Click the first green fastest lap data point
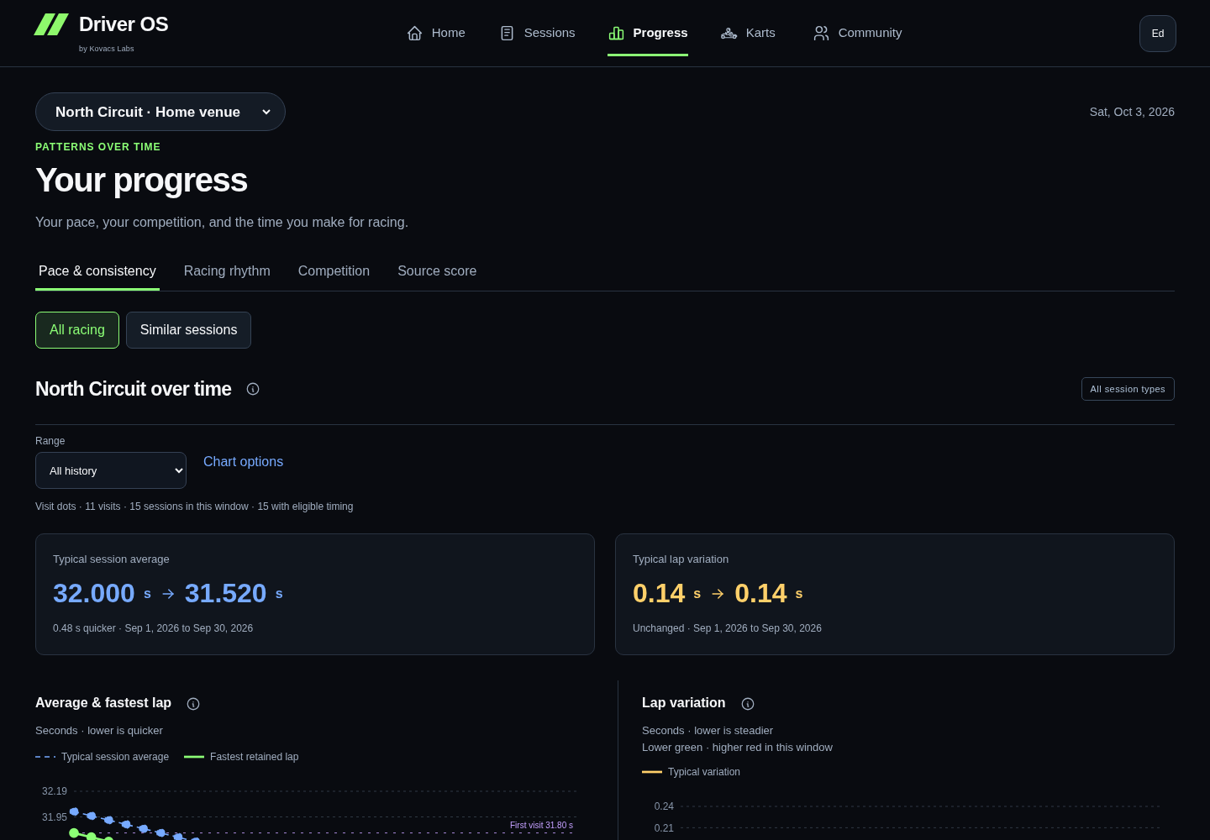 pos(74,833)
